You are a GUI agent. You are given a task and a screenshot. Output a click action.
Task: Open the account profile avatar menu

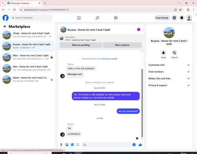point(189,18)
